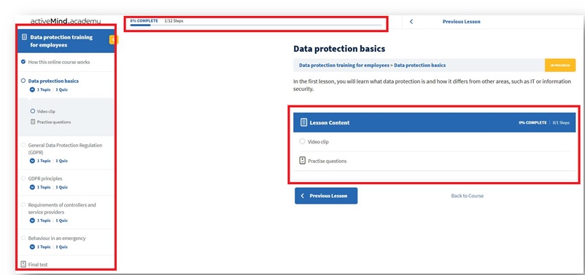Expand Requirements of controllers topic list
The image size is (585, 275).
(32, 220)
